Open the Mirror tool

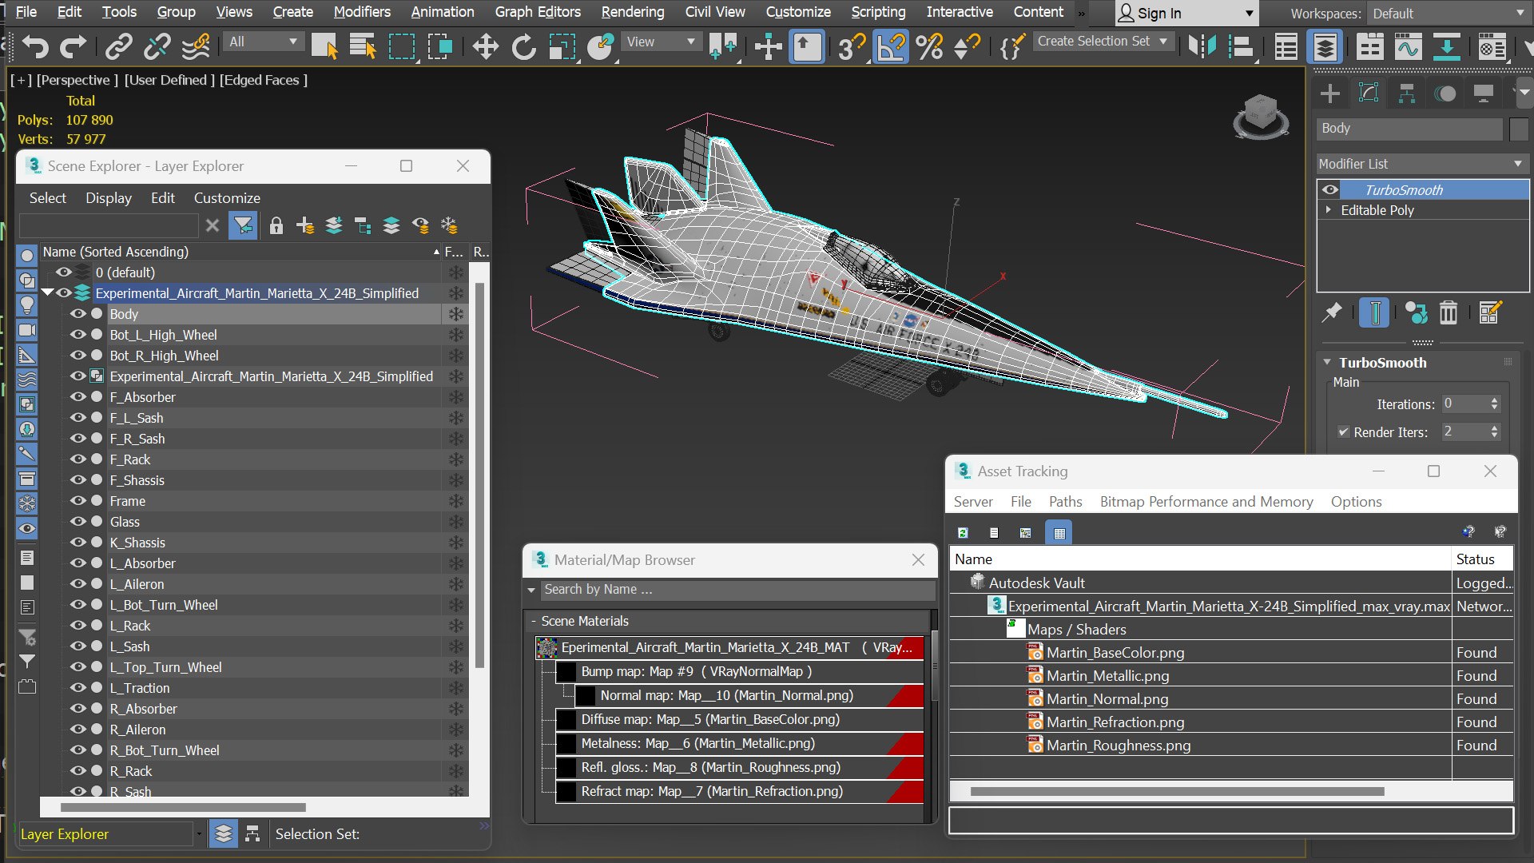tap(1201, 46)
